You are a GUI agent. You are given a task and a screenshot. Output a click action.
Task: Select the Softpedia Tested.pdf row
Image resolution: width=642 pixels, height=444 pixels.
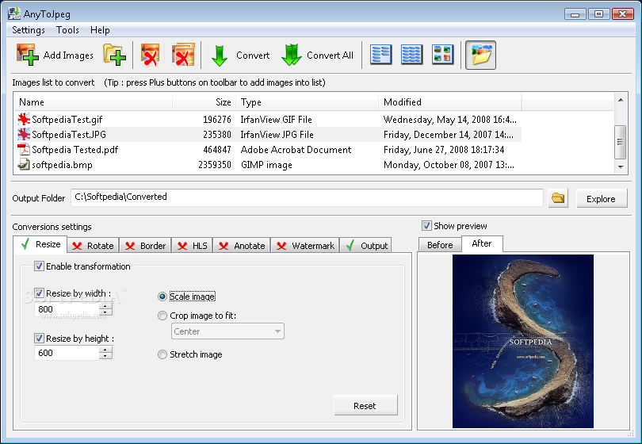coord(268,150)
